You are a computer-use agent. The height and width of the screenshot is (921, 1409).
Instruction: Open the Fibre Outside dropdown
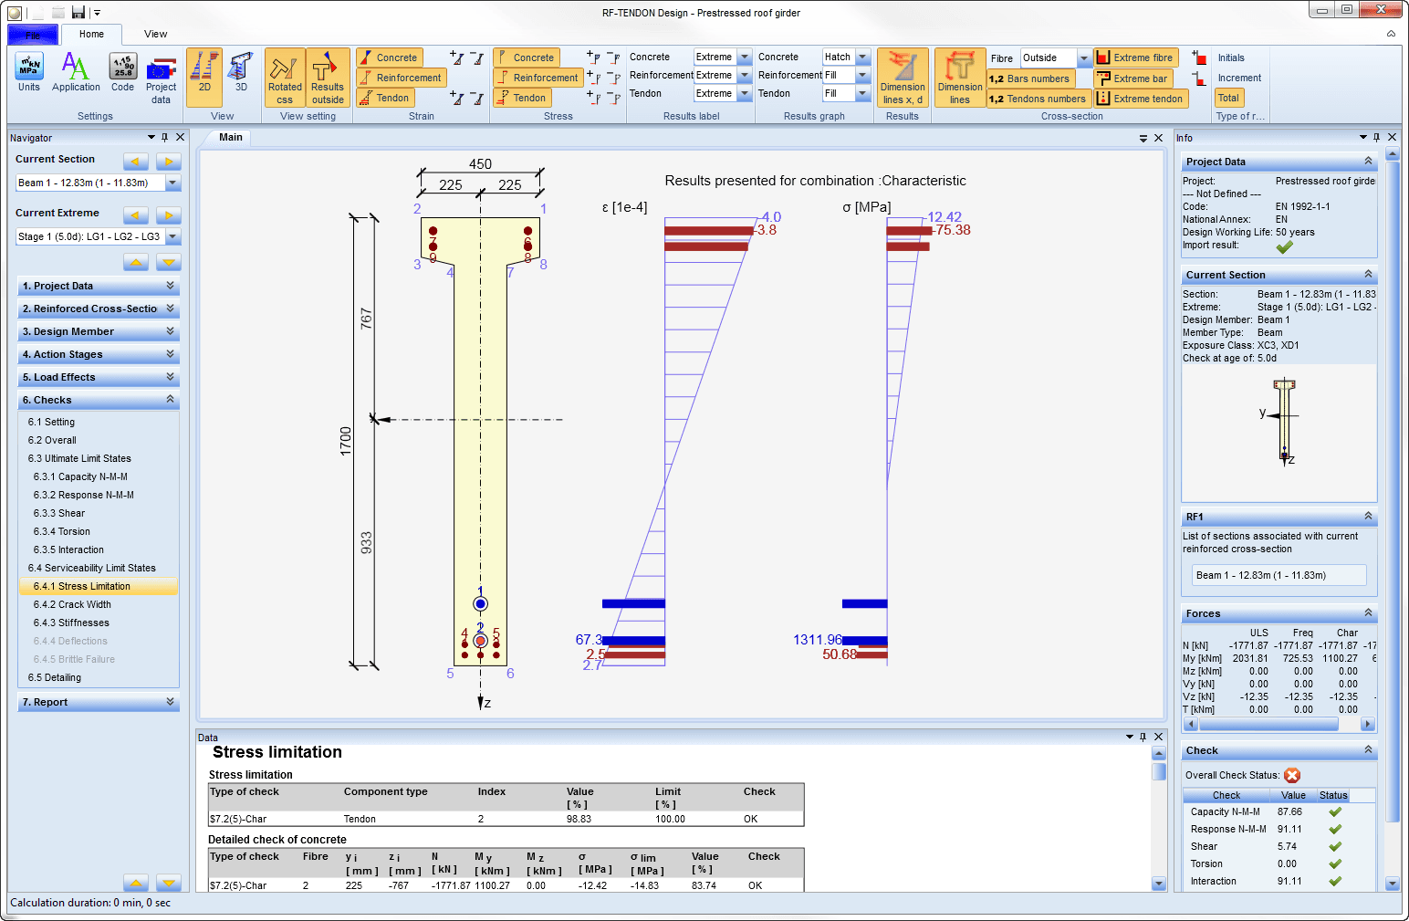(x=1082, y=57)
